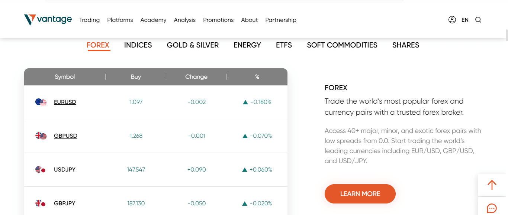Viewport: 508px width, 215px height.
Task: Click the search magnifier icon
Action: tap(478, 20)
